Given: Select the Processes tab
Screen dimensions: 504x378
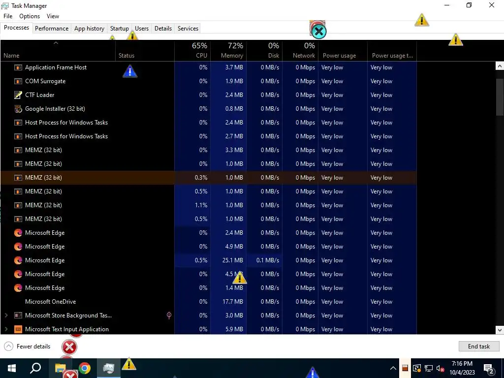Looking at the screenshot, I should (16, 28).
